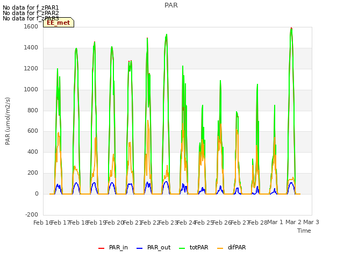
Task: Click the 1400 y-axis tick label
Action: (x=31, y=47)
